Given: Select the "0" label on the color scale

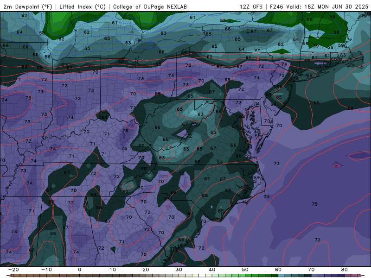Looking at the screenshot, I should pos(79,270).
